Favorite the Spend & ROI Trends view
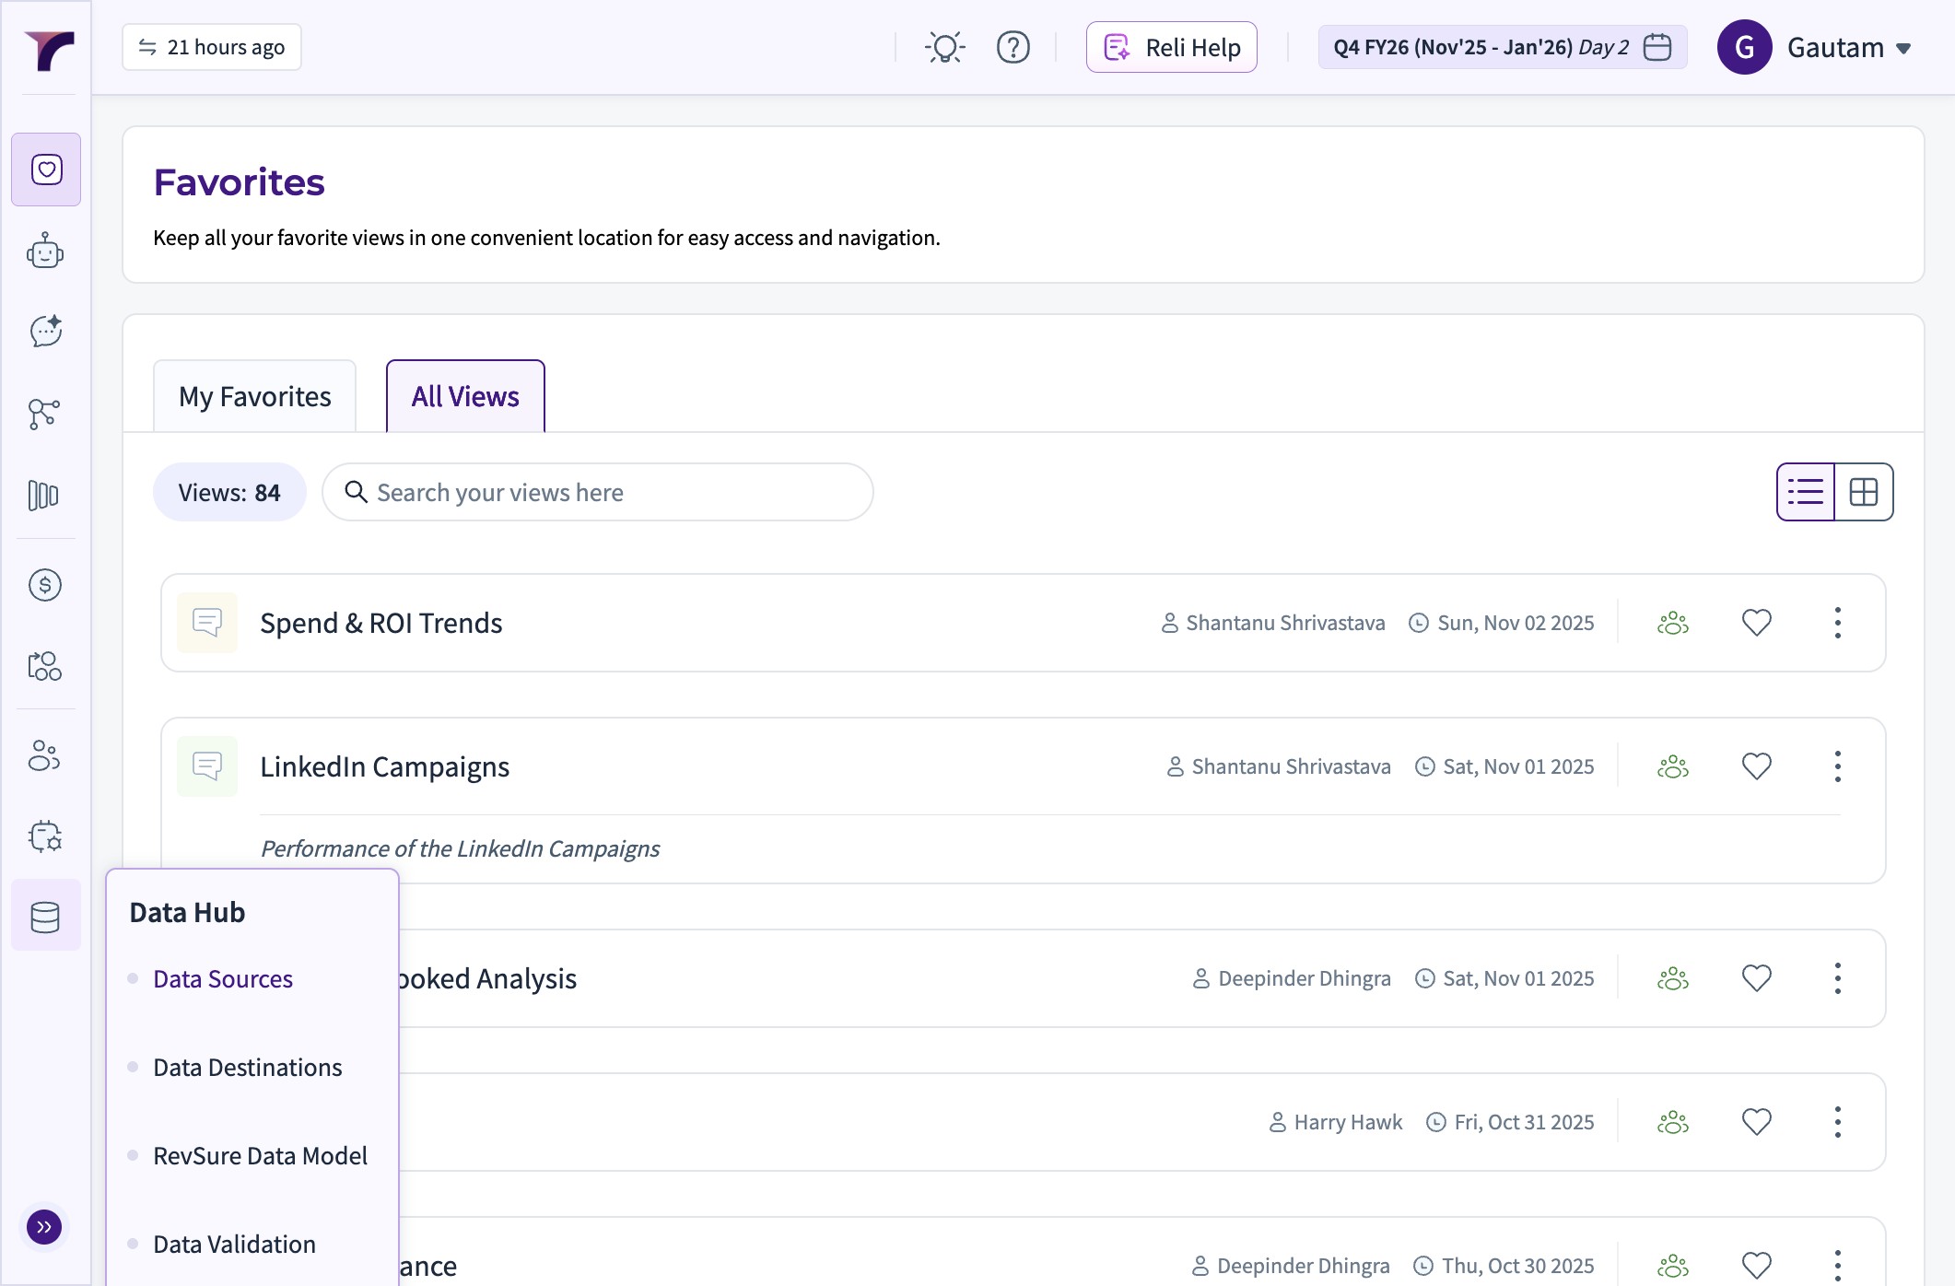This screenshot has height=1286, width=1955. pyautogui.click(x=1756, y=623)
